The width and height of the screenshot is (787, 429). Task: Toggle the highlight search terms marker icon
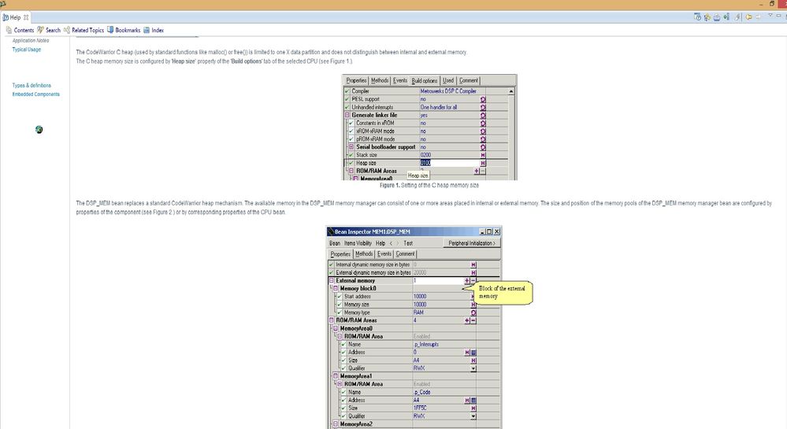[737, 17]
